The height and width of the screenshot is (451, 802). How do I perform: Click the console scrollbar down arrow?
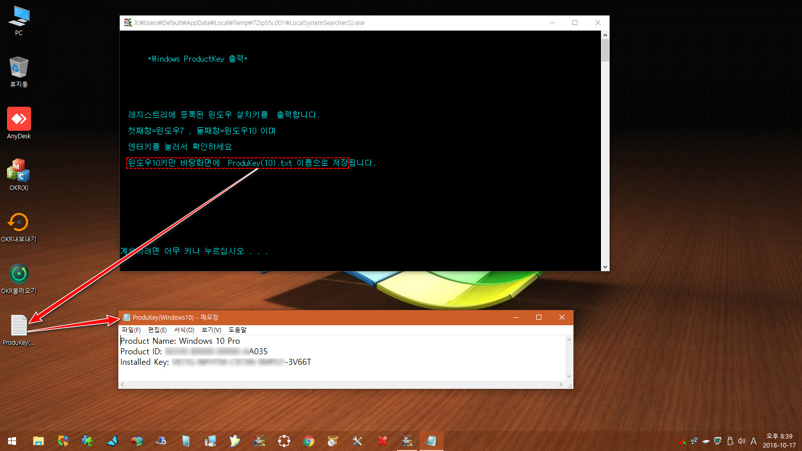[605, 267]
